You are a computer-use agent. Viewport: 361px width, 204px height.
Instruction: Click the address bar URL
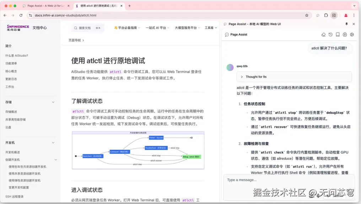[66, 15]
